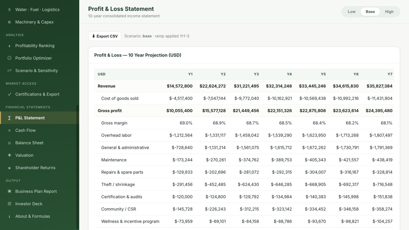Click Y7 gross profit $24,395,480
Screen dimensions: 409x230
click(x=379, y=111)
